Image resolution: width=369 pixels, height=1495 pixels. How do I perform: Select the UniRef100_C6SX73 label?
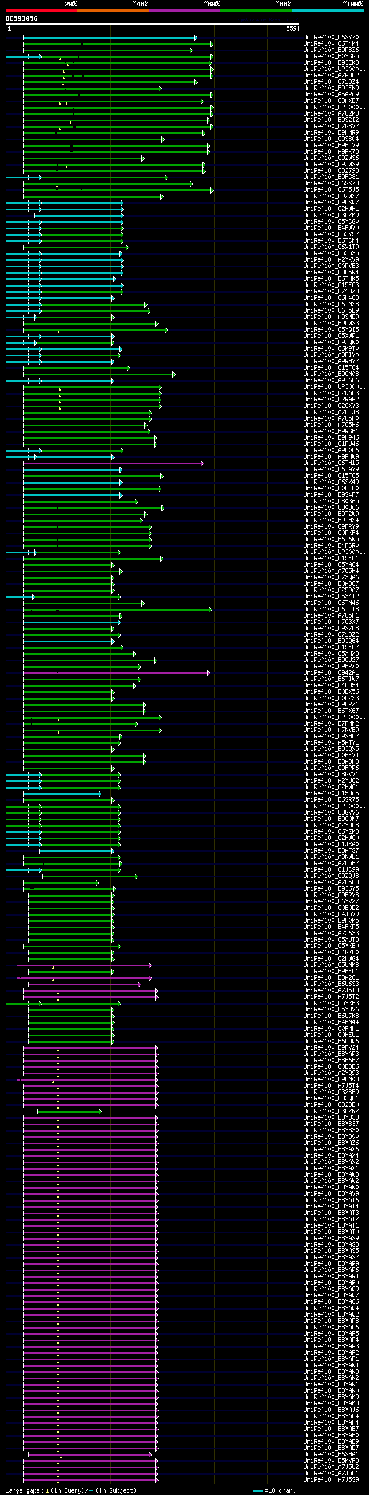tap(331, 184)
